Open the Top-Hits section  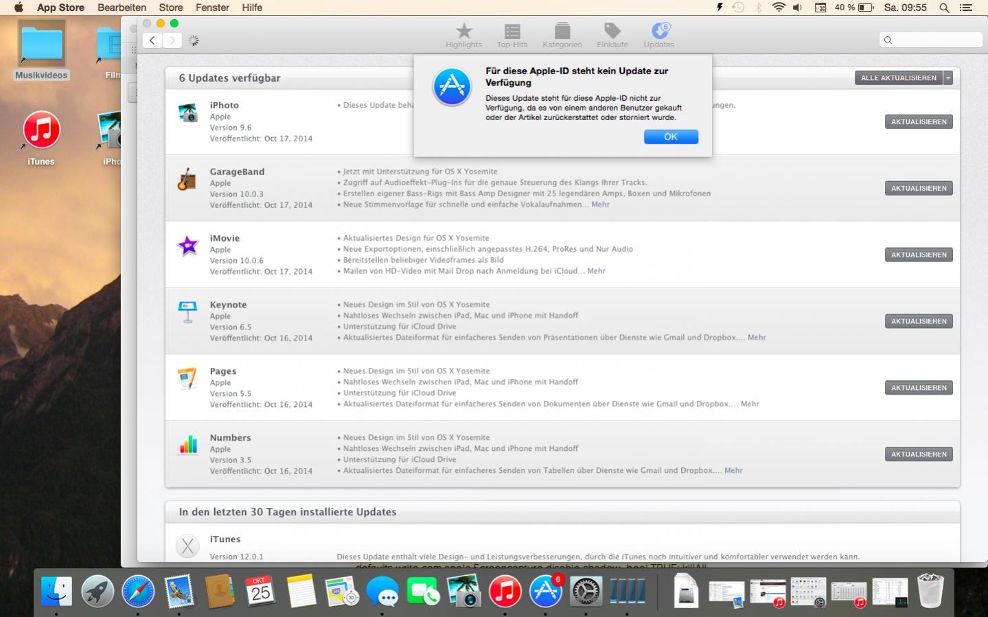pos(512,35)
